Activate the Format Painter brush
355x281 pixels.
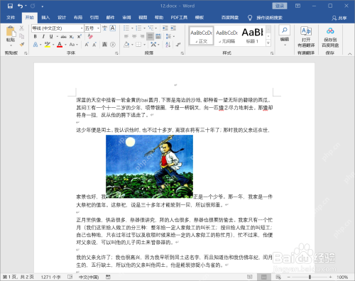pyautogui.click(x=22, y=44)
